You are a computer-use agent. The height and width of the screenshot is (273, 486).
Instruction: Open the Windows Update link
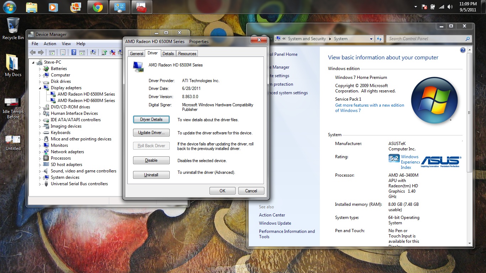click(x=275, y=223)
